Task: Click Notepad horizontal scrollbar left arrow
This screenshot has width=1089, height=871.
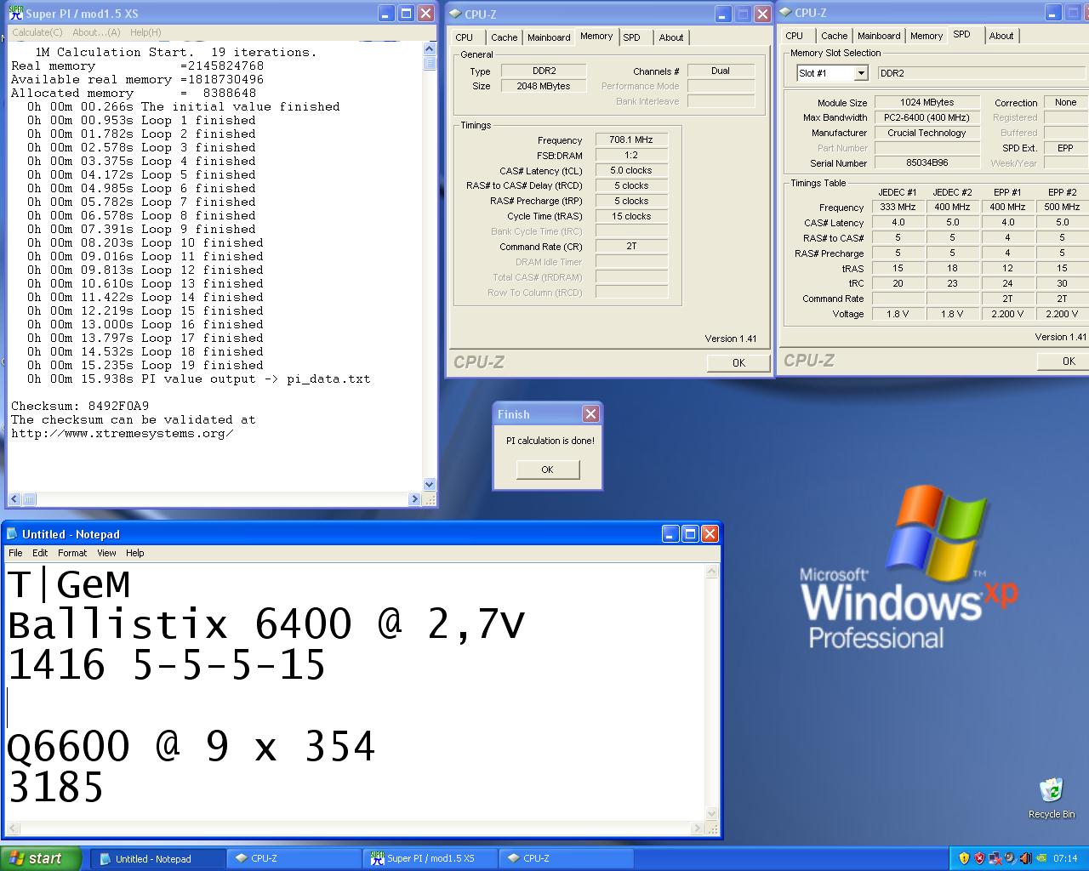Action: click(13, 828)
